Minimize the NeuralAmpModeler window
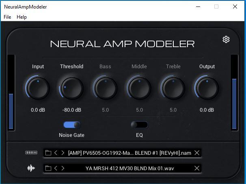The height and width of the screenshot is (184, 246). pyautogui.click(x=198, y=6)
